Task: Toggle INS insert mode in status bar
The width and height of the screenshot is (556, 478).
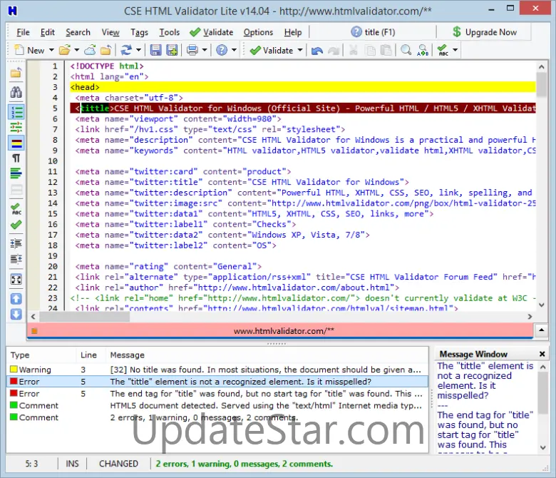Action: [x=72, y=464]
